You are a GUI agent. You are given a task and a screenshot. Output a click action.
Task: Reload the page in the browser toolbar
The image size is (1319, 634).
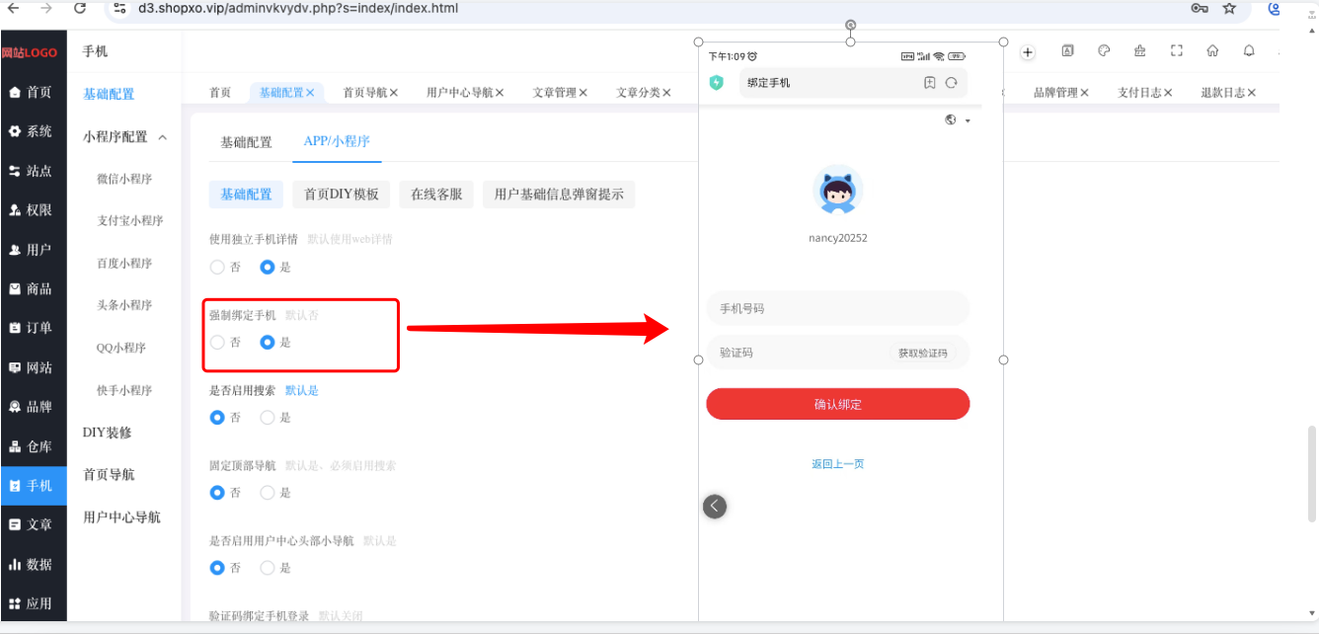[x=80, y=8]
